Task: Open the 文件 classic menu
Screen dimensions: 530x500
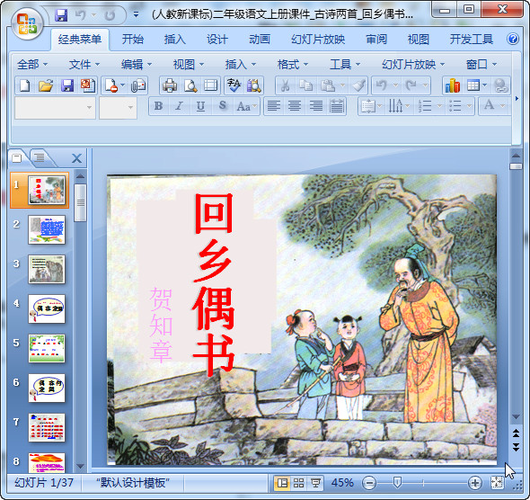Action: (x=84, y=64)
